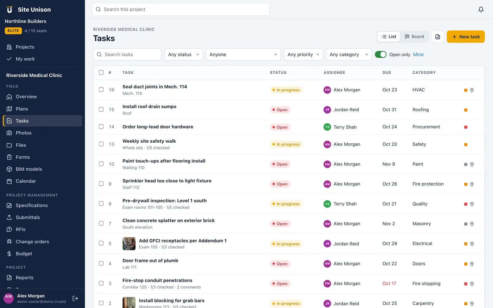Click the Site Unison logo icon
This screenshot has width=493, height=308.
(10, 10)
